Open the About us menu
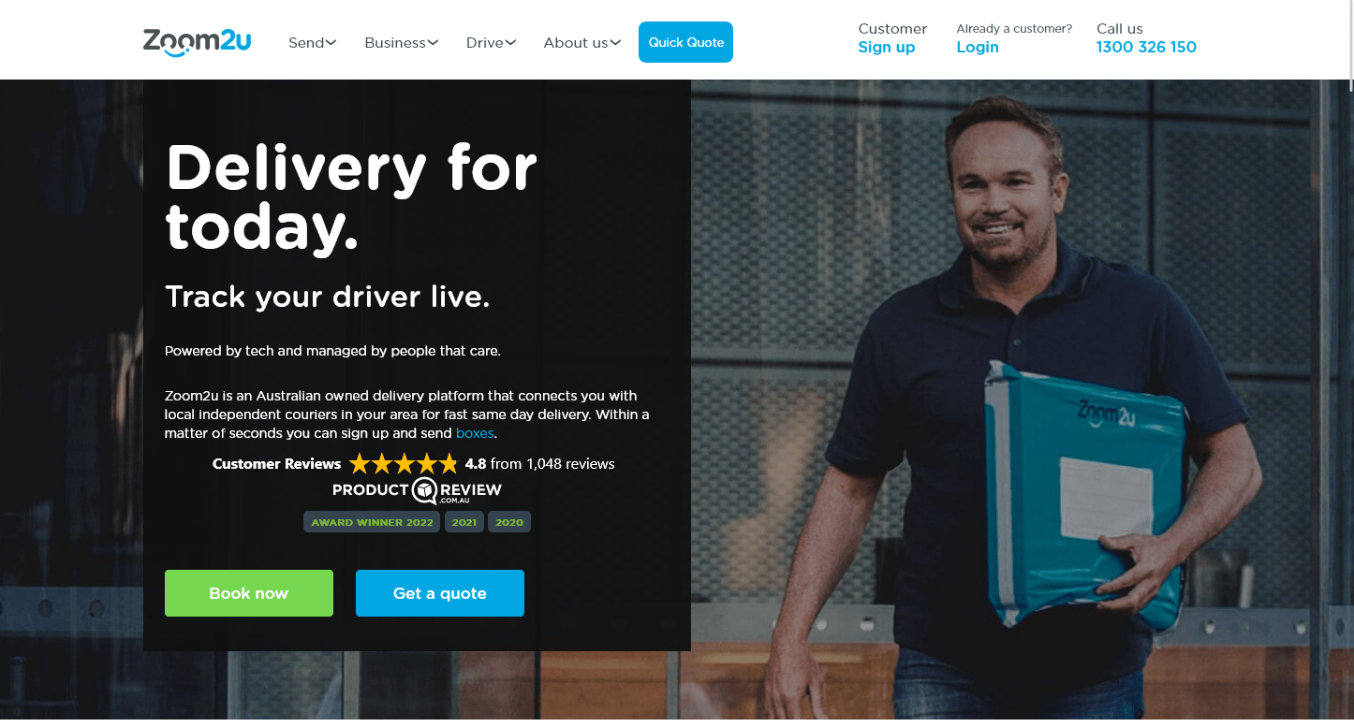This screenshot has width=1354, height=727. pyautogui.click(x=582, y=42)
